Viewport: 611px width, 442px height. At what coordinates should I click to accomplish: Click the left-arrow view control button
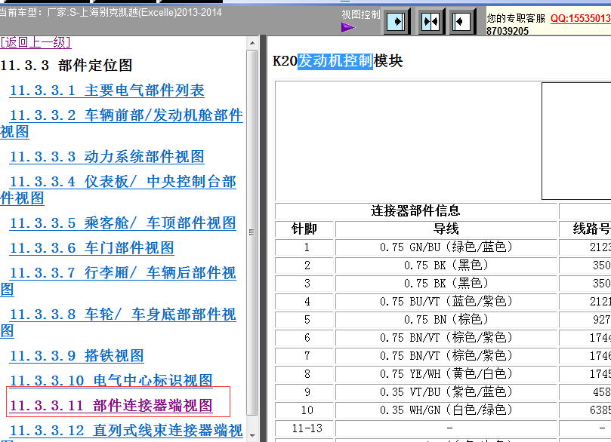(461, 21)
